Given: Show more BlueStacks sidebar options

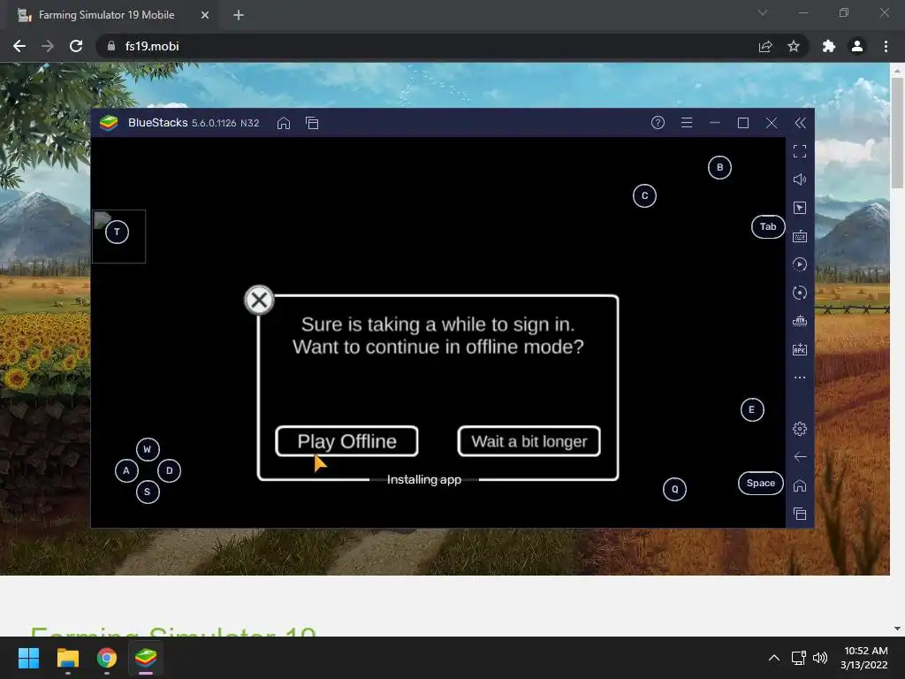Looking at the screenshot, I should 799,378.
